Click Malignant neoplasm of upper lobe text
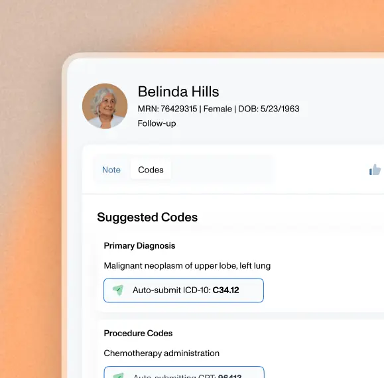 [187, 266]
